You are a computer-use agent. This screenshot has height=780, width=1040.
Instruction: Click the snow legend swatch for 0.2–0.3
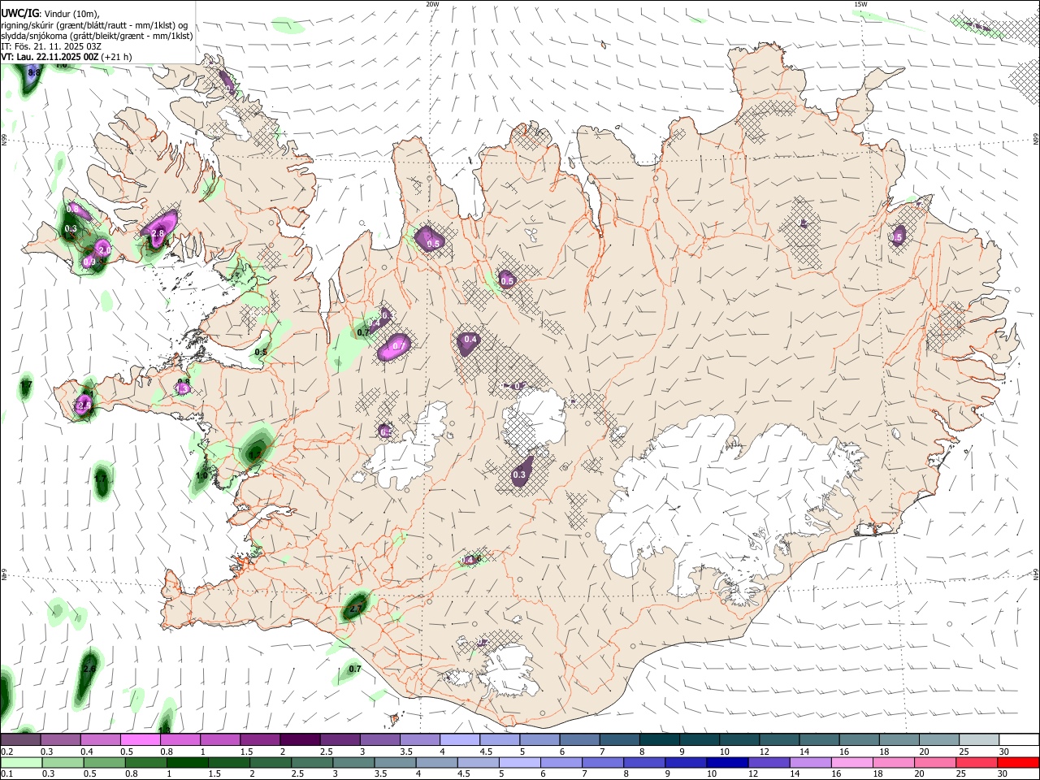pyautogui.click(x=21, y=739)
